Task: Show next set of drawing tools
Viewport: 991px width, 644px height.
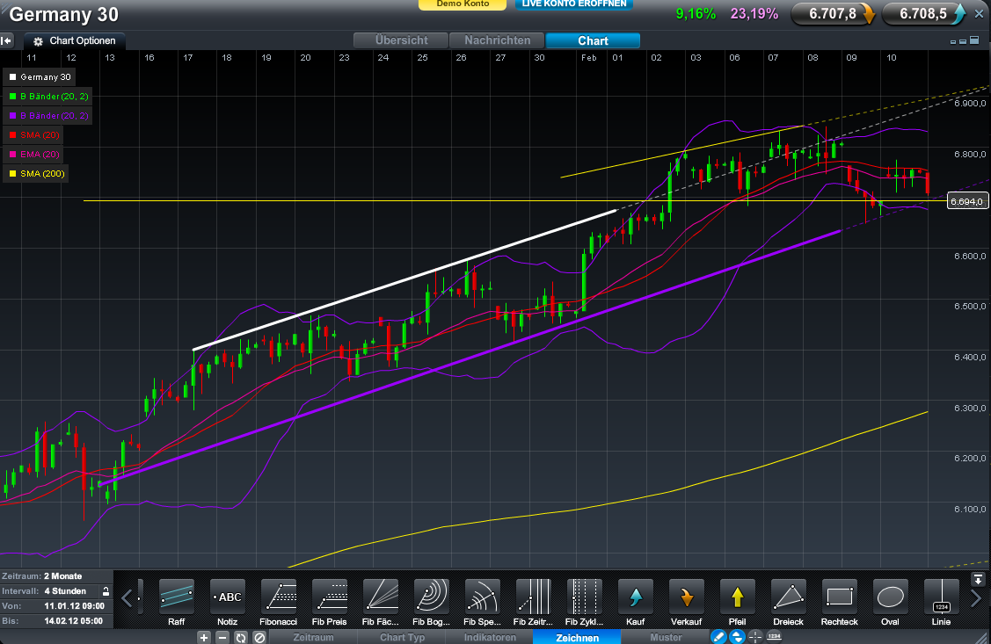Action: [x=976, y=597]
